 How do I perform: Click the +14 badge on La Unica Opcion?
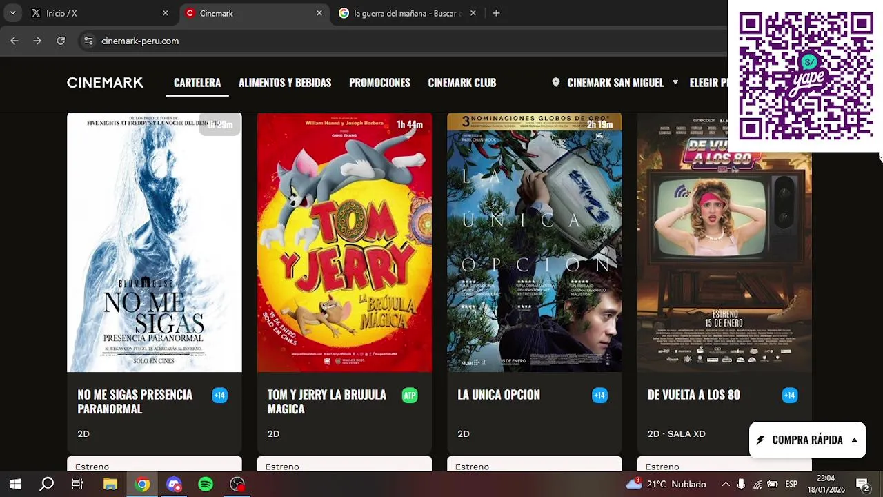(599, 396)
